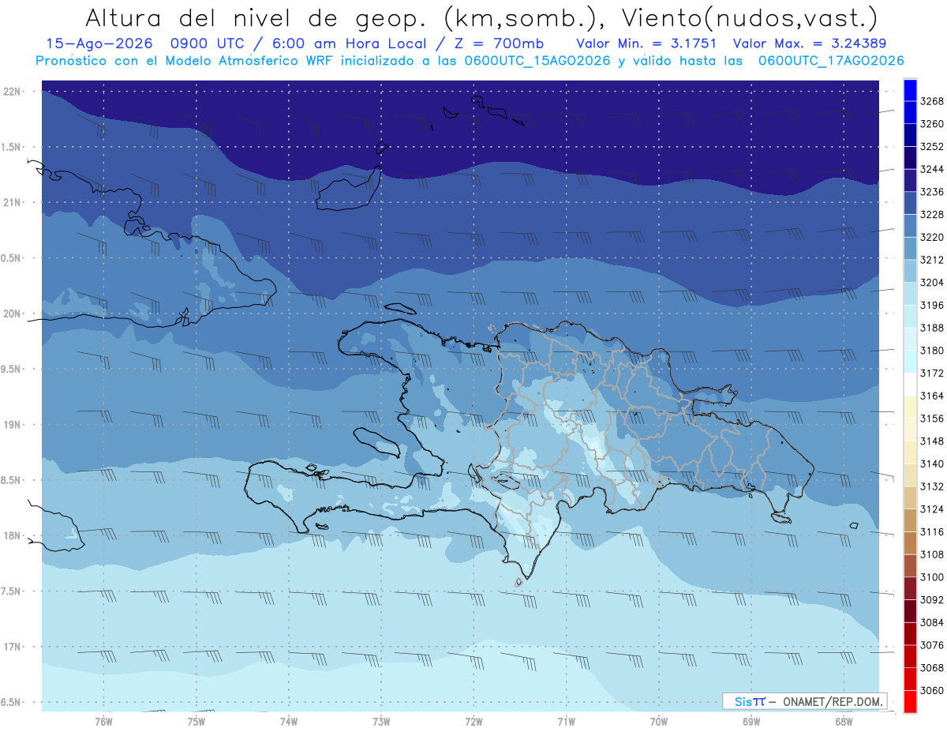Click the colorbar value '3068'

[932, 668]
